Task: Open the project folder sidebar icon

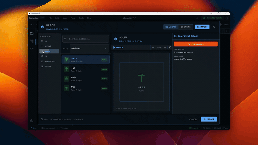Action: (x=32, y=34)
